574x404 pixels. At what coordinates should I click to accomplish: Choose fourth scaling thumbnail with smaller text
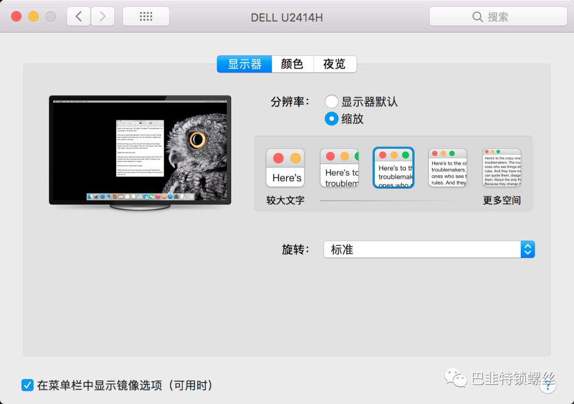(x=448, y=168)
